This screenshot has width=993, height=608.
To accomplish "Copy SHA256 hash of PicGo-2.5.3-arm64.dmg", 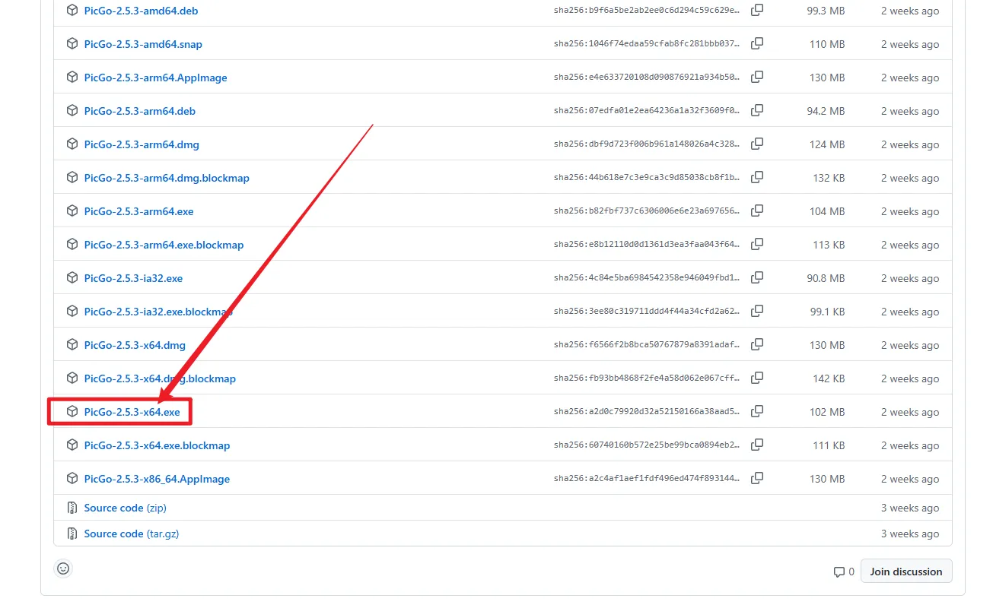I will (757, 144).
